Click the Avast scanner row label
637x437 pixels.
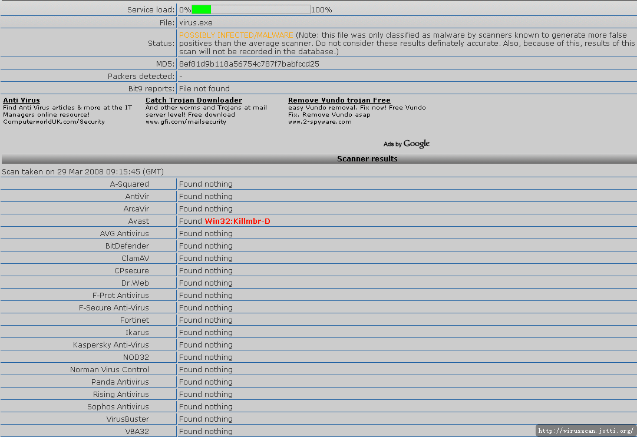(x=138, y=221)
